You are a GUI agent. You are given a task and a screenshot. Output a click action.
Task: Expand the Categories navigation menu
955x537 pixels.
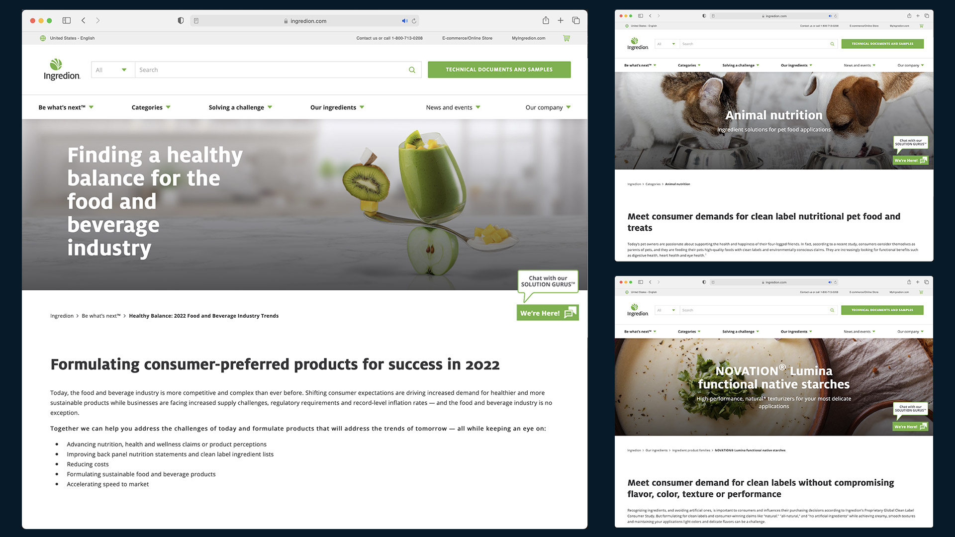pyautogui.click(x=151, y=107)
